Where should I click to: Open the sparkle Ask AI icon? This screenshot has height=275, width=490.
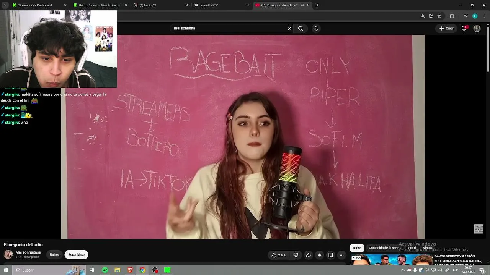point(320,255)
